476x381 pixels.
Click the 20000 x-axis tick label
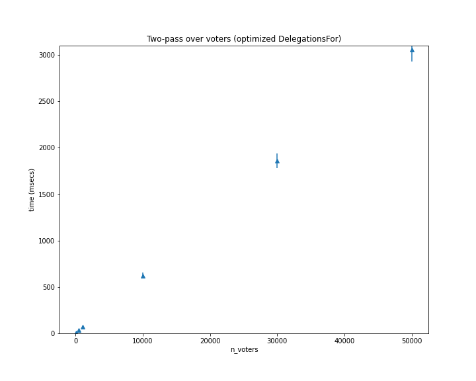[210, 341]
